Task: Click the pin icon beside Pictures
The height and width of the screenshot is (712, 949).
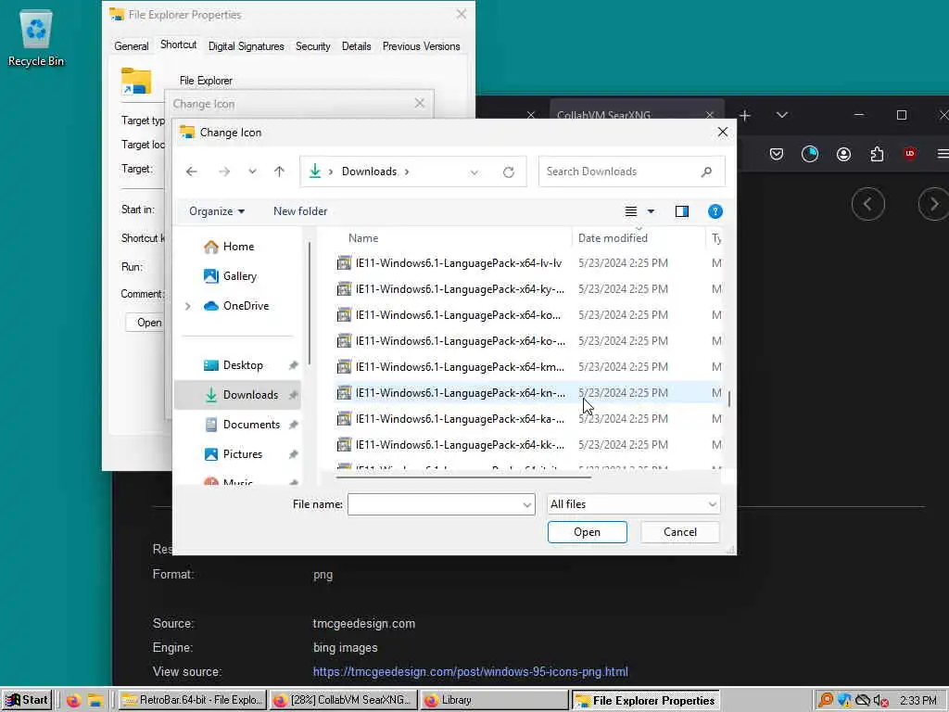Action: 294,454
